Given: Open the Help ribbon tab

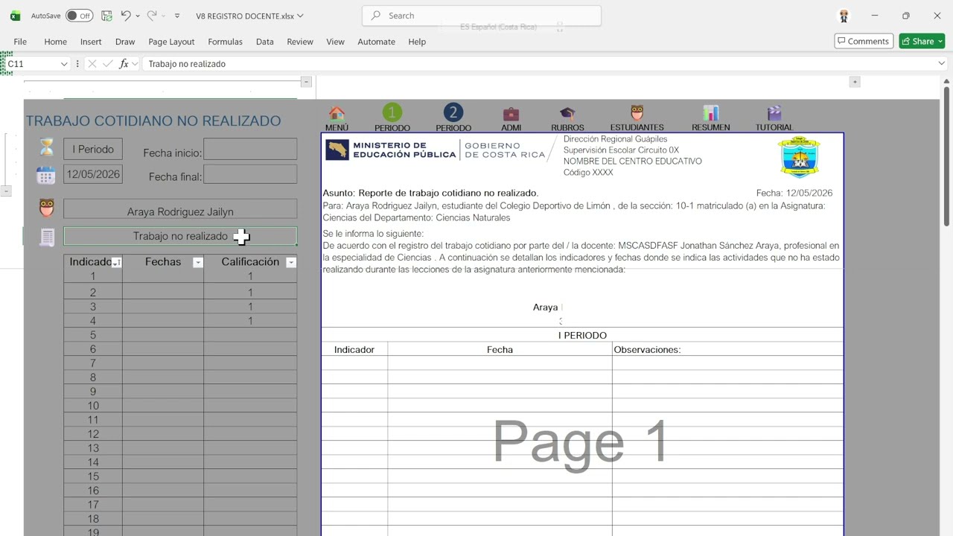Looking at the screenshot, I should click(417, 42).
